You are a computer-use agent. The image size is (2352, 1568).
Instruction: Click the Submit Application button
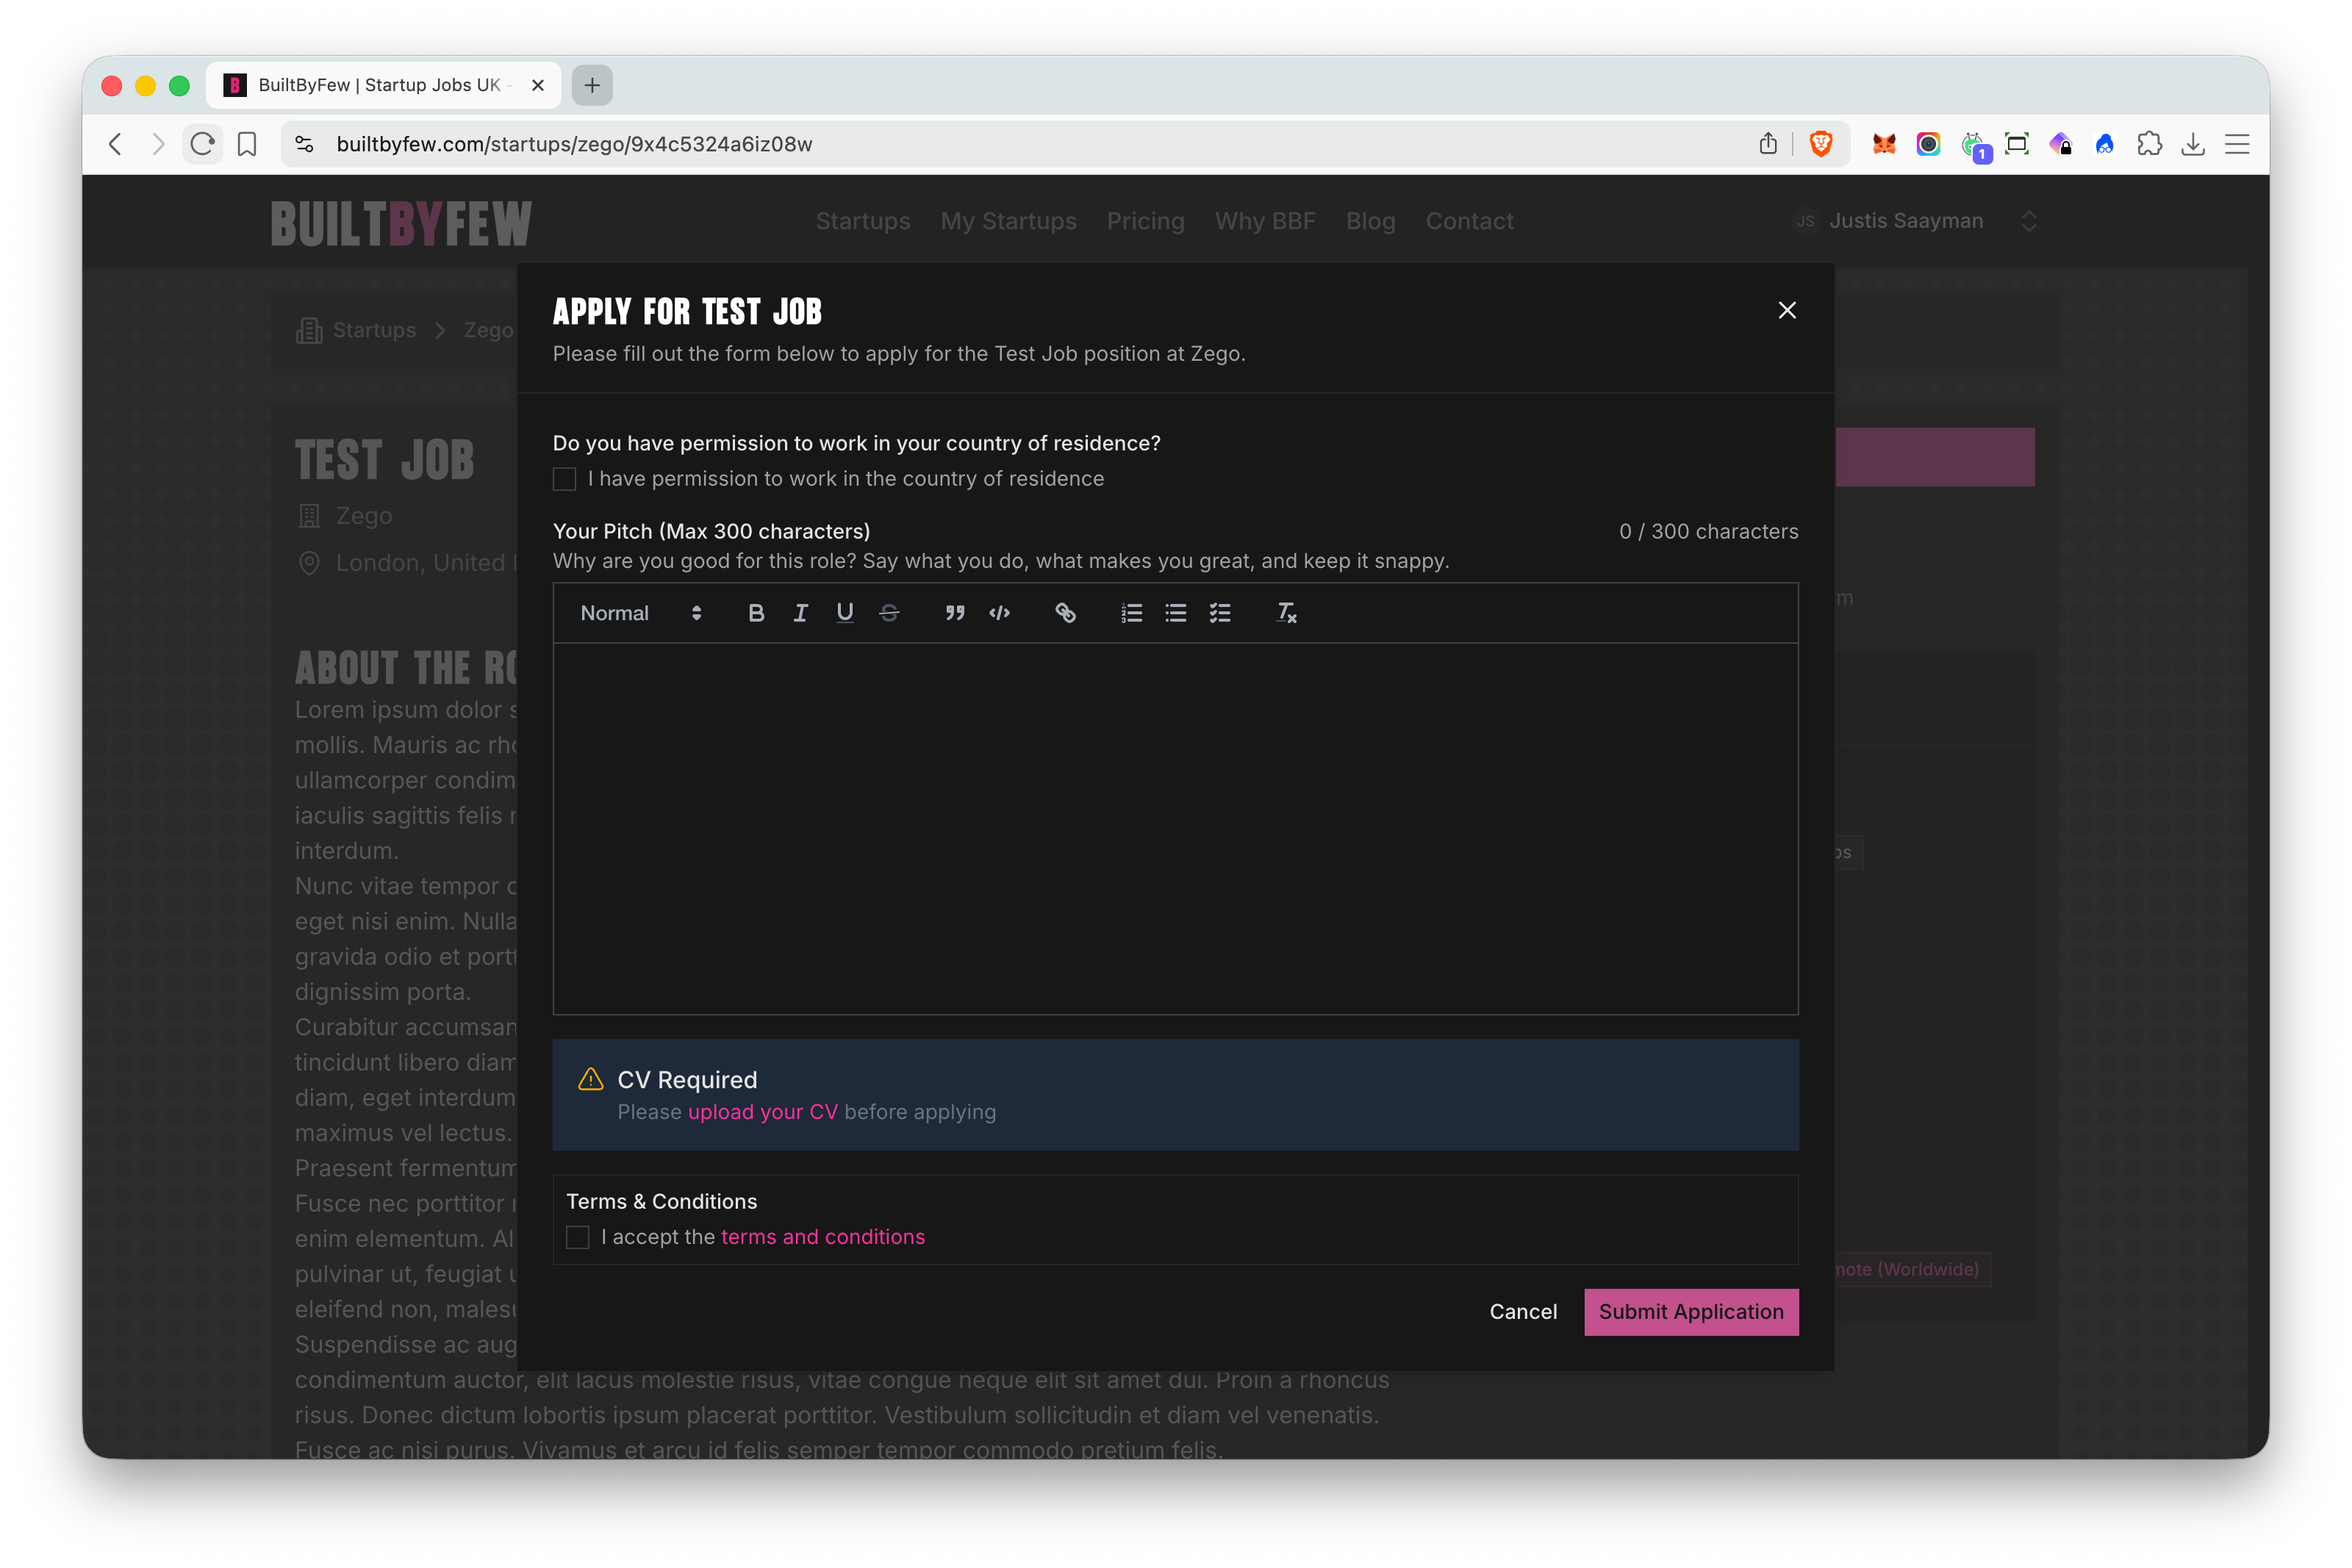1690,1312
